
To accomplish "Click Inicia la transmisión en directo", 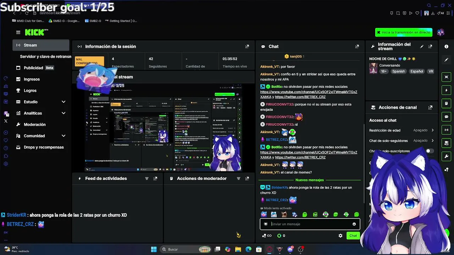I will (404, 32).
